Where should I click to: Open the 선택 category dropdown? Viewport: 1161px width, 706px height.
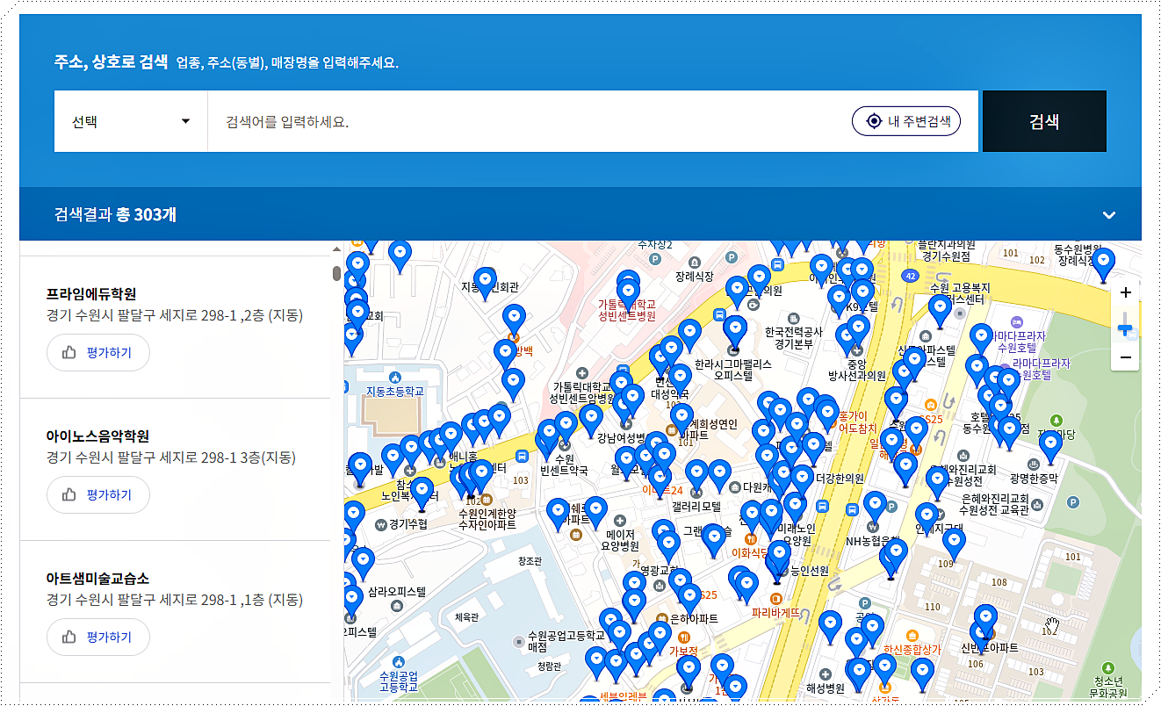click(130, 121)
